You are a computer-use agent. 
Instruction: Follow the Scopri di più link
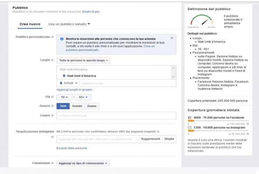coord(90,11)
